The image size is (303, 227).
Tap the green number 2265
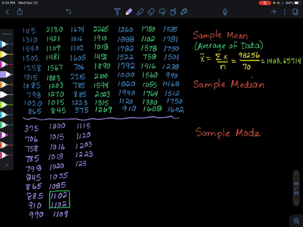101,29
